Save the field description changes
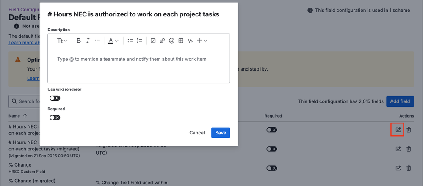The height and width of the screenshot is (186, 423). [x=221, y=133]
